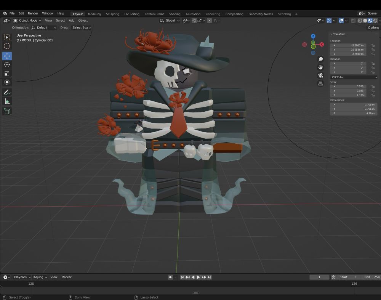Activate the combined Transform tool
The width and height of the screenshot is (381, 300).
tap(7, 82)
